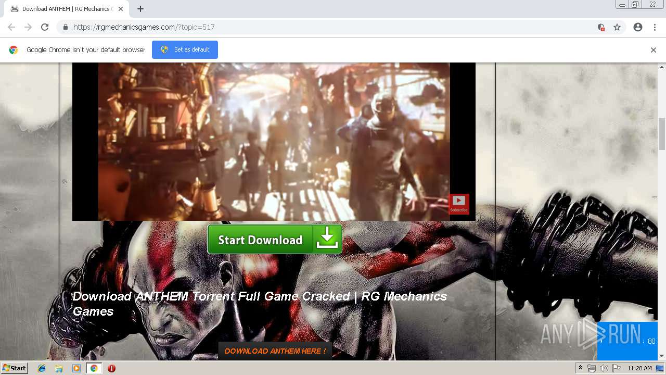Click the 11:28 AM taskbar clock
The width and height of the screenshot is (666, 375).
[639, 368]
